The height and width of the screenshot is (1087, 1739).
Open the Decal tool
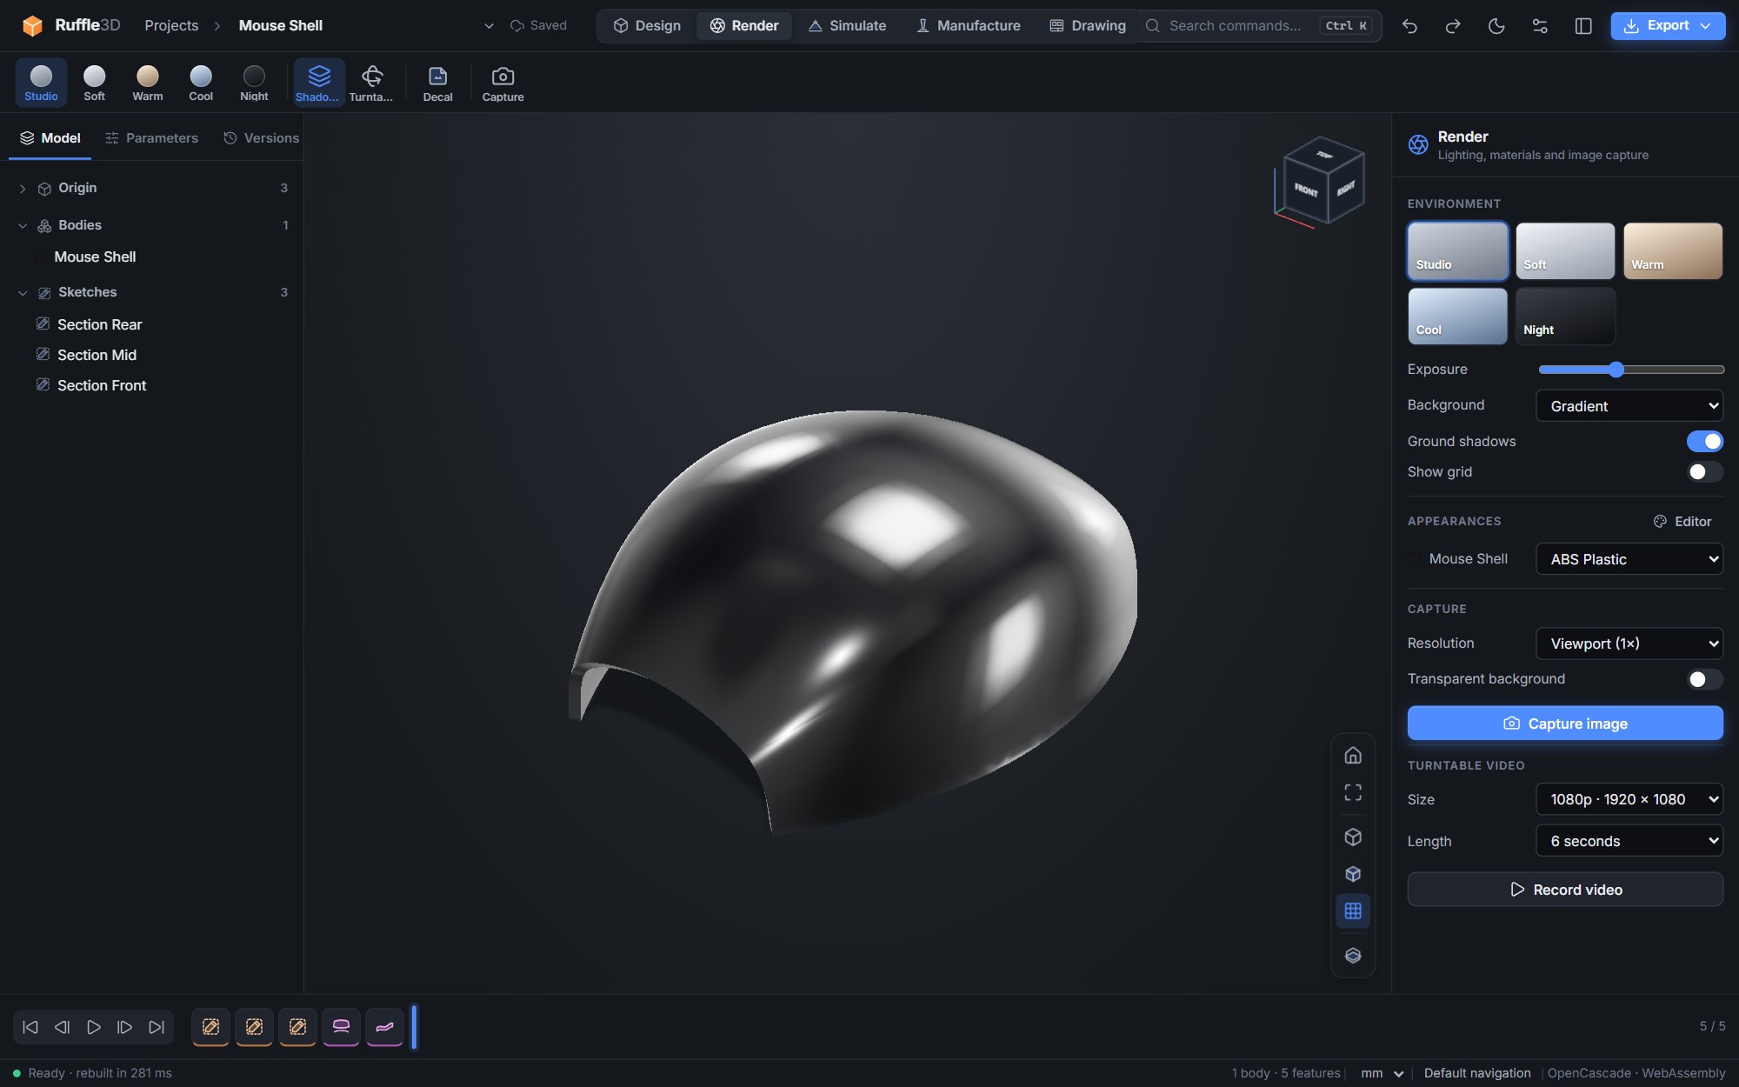pos(437,83)
